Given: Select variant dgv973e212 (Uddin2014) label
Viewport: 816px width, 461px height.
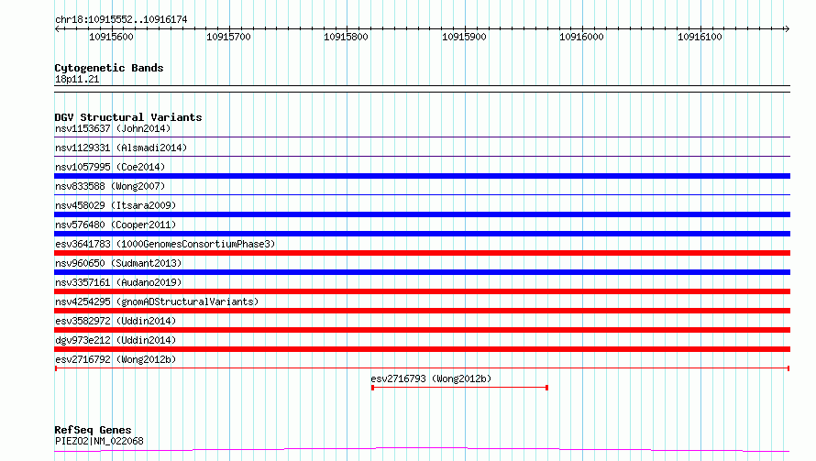Looking at the screenshot, I should 116,340.
